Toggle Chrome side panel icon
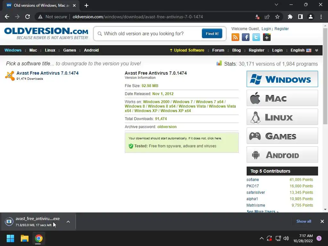 (x=300, y=17)
